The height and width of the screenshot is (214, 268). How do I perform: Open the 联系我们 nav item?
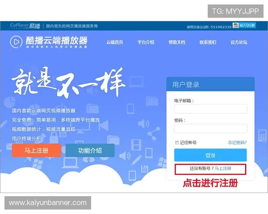[x=208, y=42]
